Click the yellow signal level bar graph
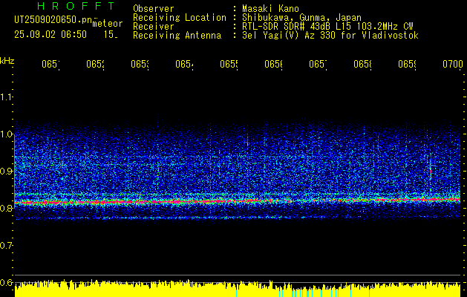This screenshot has width=467, height=297. [x=238, y=288]
